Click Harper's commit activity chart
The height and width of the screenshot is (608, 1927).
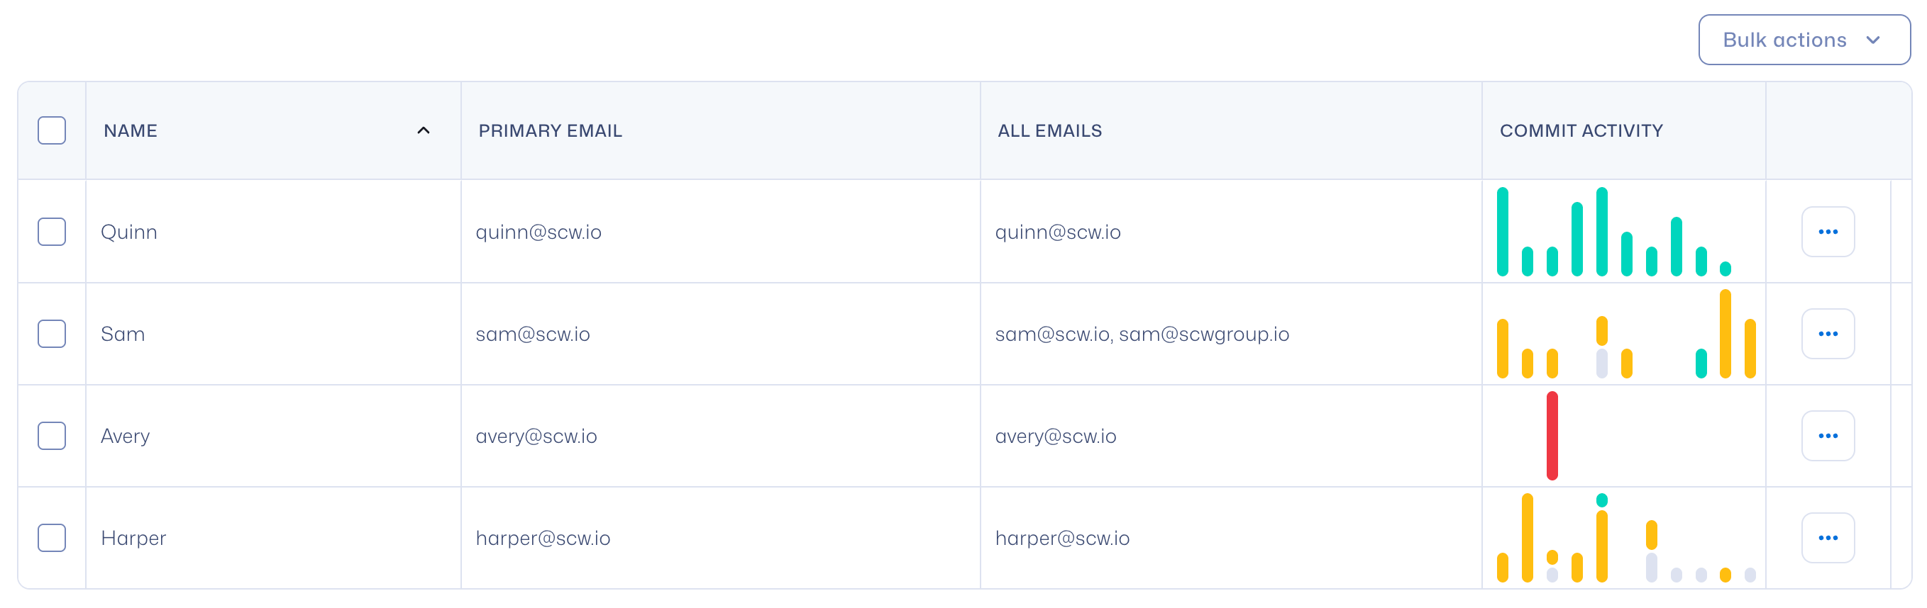coord(1625,538)
